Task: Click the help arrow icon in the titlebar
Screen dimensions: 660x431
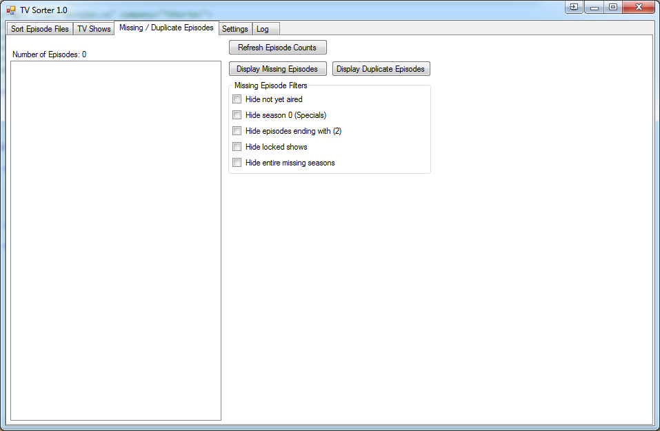Action: (574, 6)
